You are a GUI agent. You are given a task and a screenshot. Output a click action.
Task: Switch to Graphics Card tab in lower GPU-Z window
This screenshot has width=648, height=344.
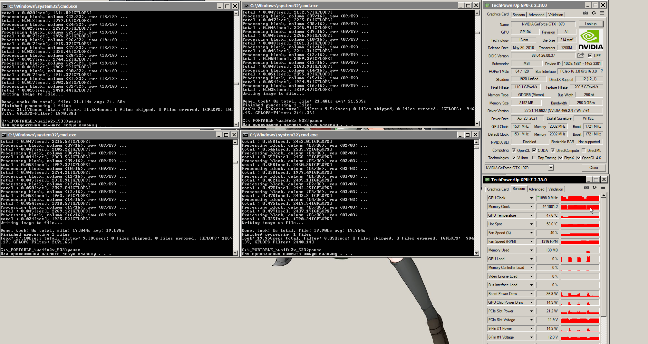pos(498,189)
